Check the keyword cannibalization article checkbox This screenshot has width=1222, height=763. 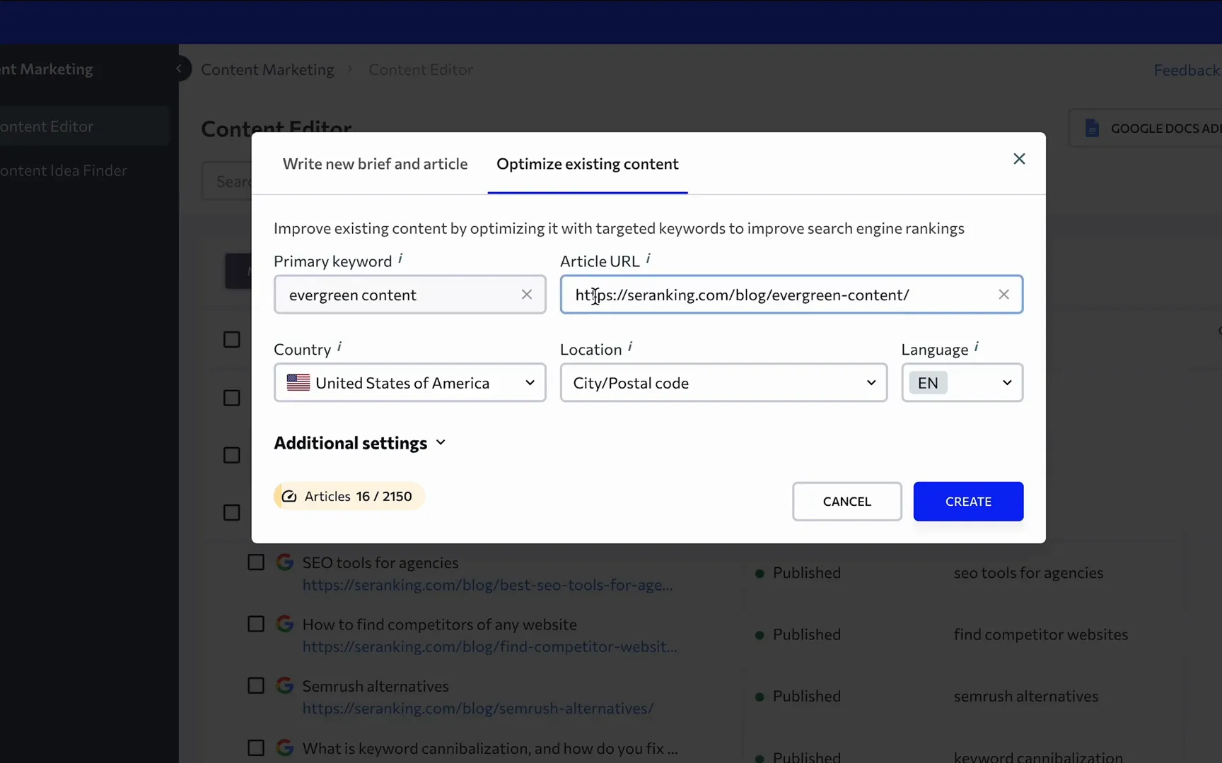(255, 747)
